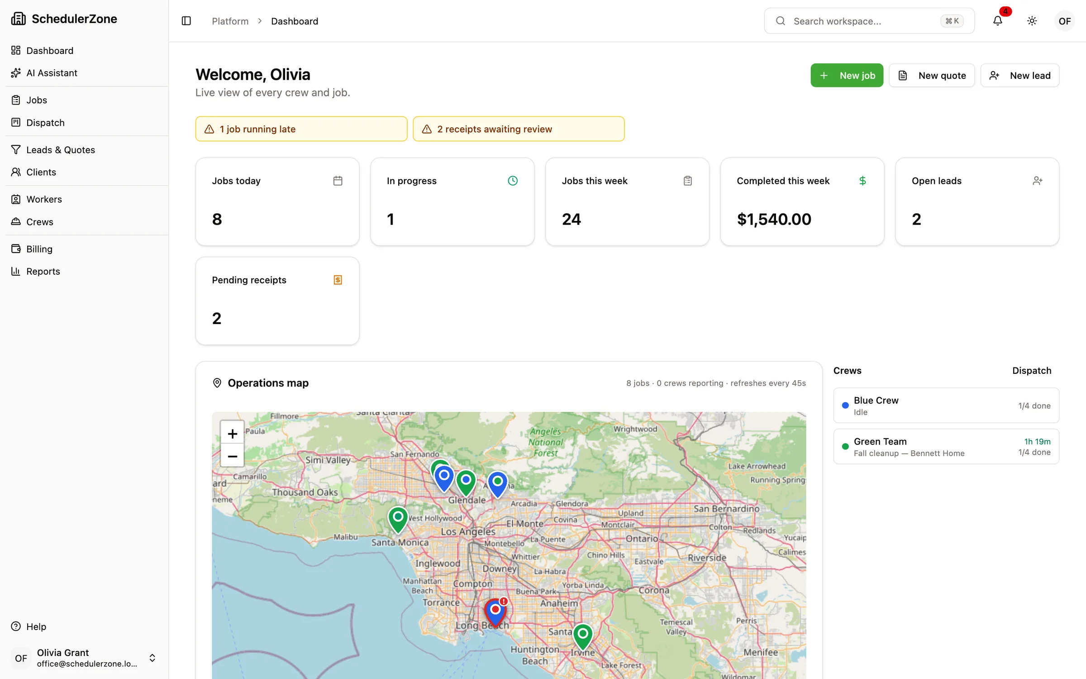Open the Green Team crew card
This screenshot has height=679, width=1086.
click(x=946, y=446)
